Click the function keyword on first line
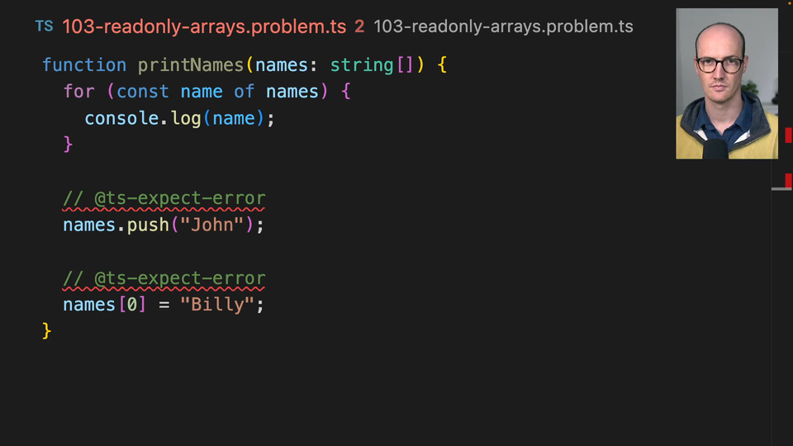The width and height of the screenshot is (793, 446). (84, 64)
